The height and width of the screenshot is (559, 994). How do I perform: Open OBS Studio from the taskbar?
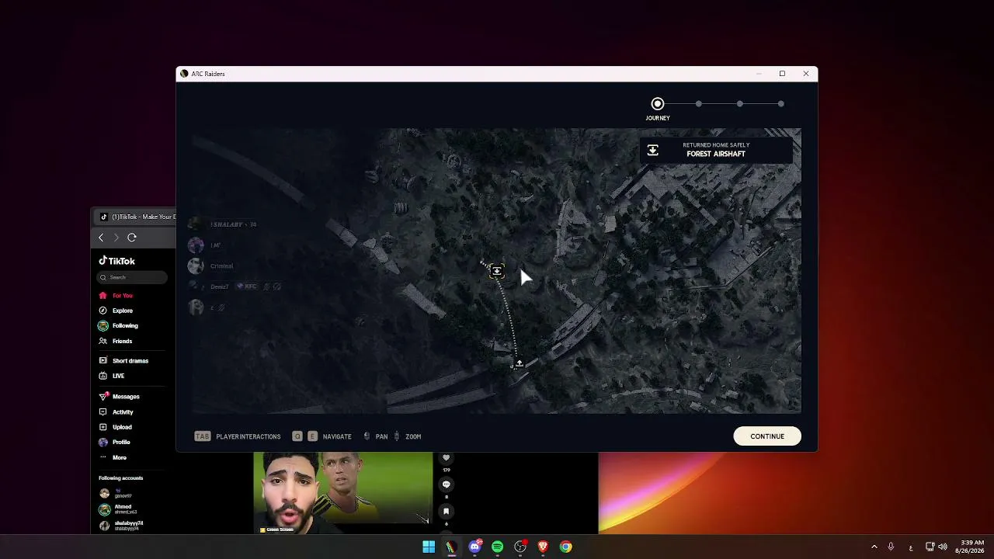(520, 547)
